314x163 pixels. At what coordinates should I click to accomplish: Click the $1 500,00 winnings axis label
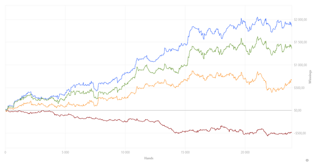click(300, 42)
